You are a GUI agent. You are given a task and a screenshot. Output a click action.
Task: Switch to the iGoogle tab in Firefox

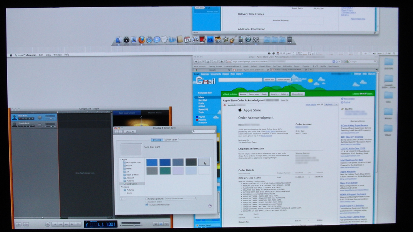click(x=212, y=70)
